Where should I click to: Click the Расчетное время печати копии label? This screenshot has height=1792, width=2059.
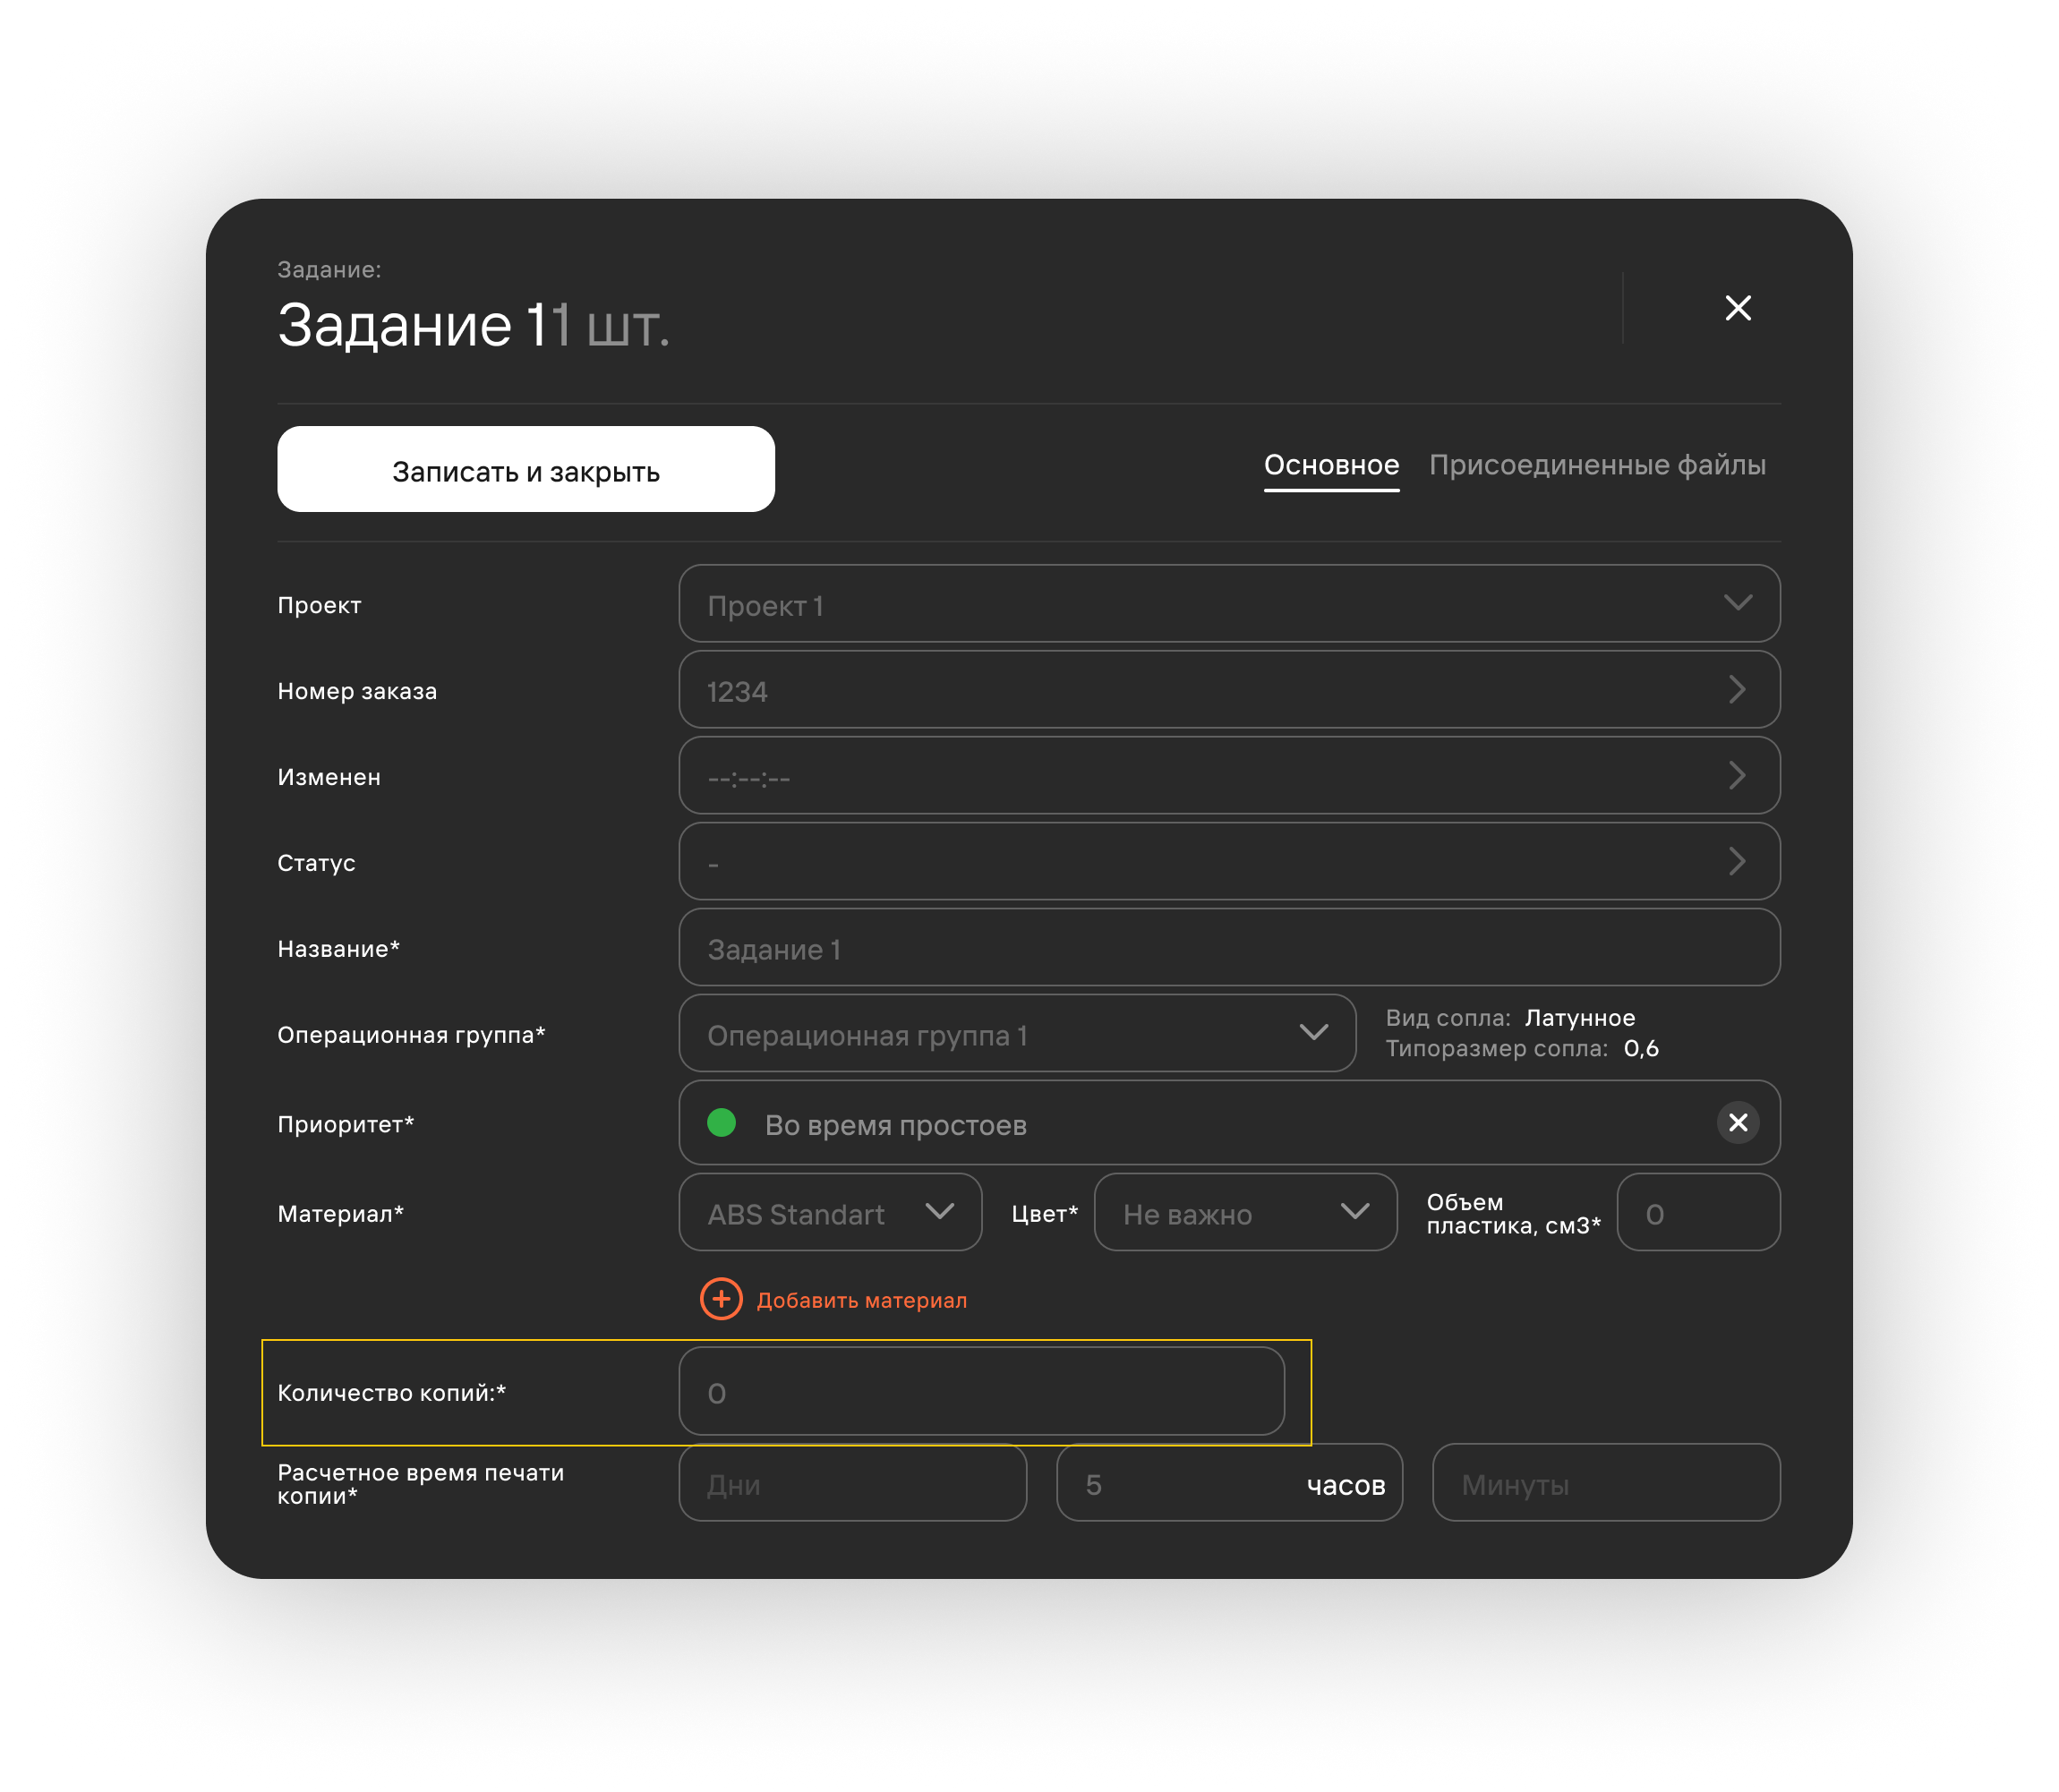coord(421,1484)
